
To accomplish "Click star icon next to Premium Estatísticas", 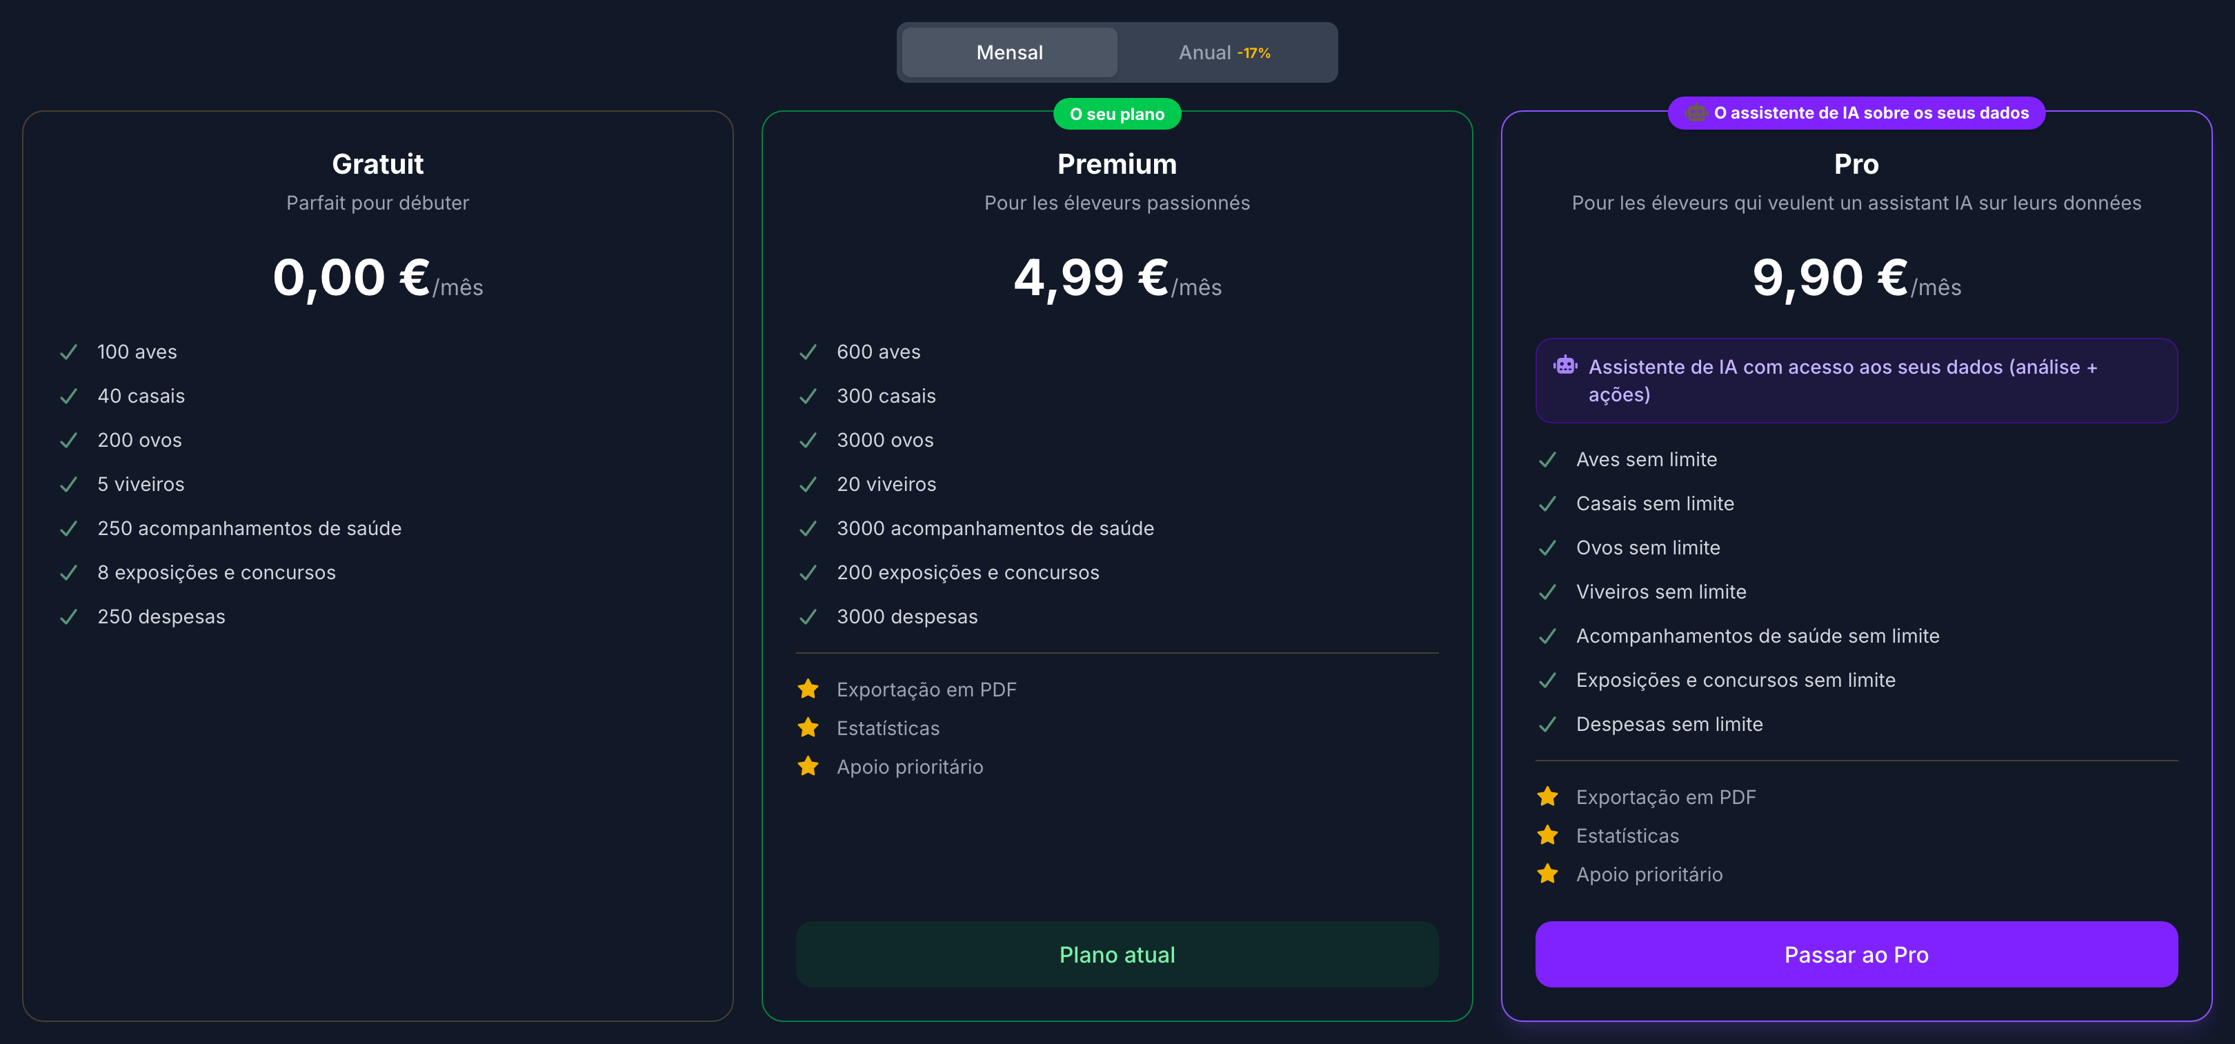I will [808, 727].
